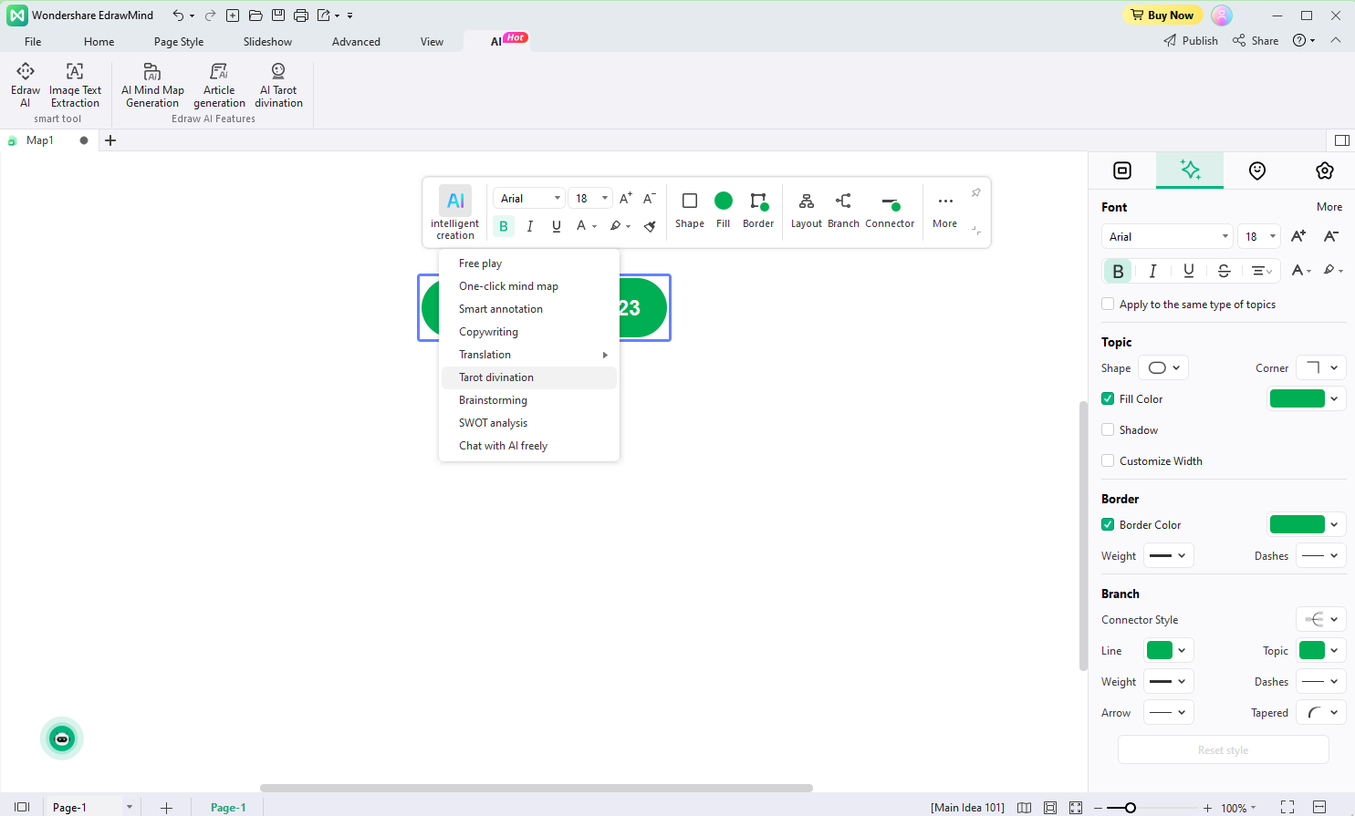The height and width of the screenshot is (816, 1355).
Task: Toggle Bold in the floating toolbar
Action: 504,226
